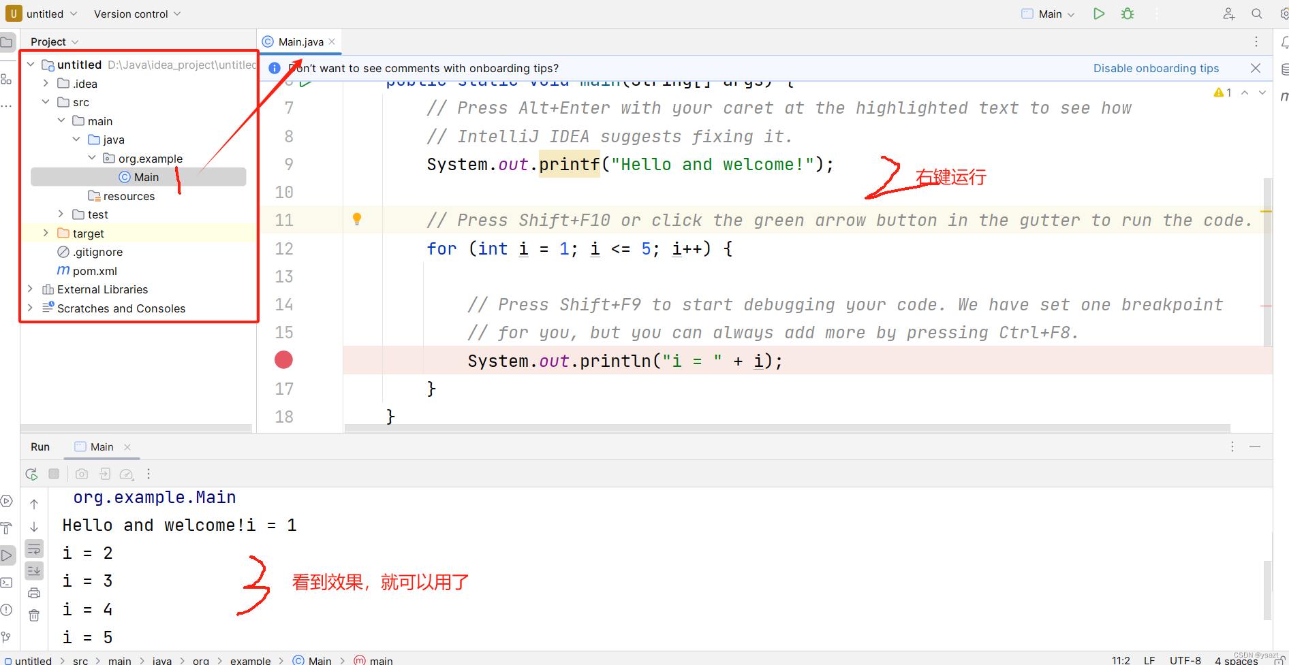Click Disable onboarding tips link
1289x665 pixels.
1156,68
